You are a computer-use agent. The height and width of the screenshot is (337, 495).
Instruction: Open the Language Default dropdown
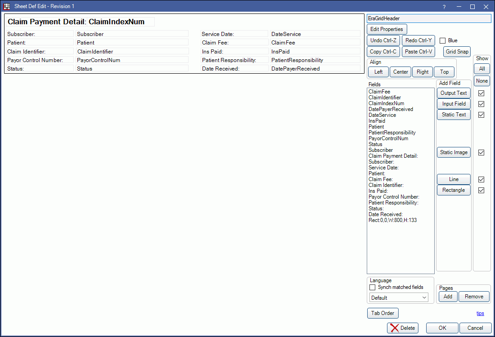(398, 297)
